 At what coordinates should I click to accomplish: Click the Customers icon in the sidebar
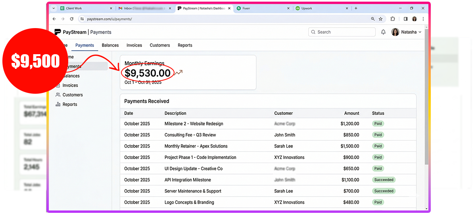click(x=58, y=95)
